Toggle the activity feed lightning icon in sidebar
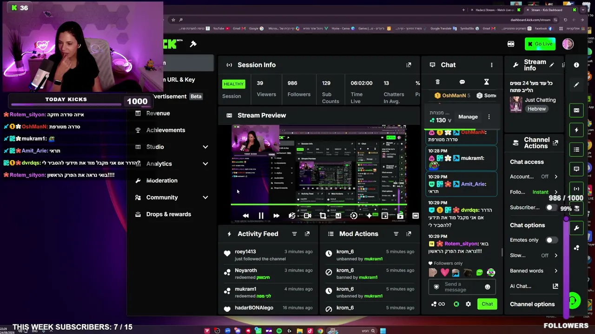This screenshot has height=334, width=595. 576,130
